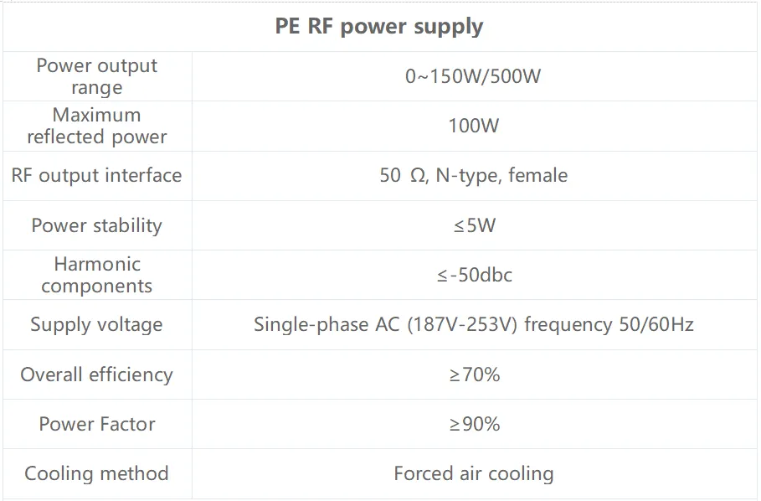Click the 'Forced air cooling' value cell
Image resolution: width=761 pixels, height=501 pixels.
pyautogui.click(x=473, y=473)
